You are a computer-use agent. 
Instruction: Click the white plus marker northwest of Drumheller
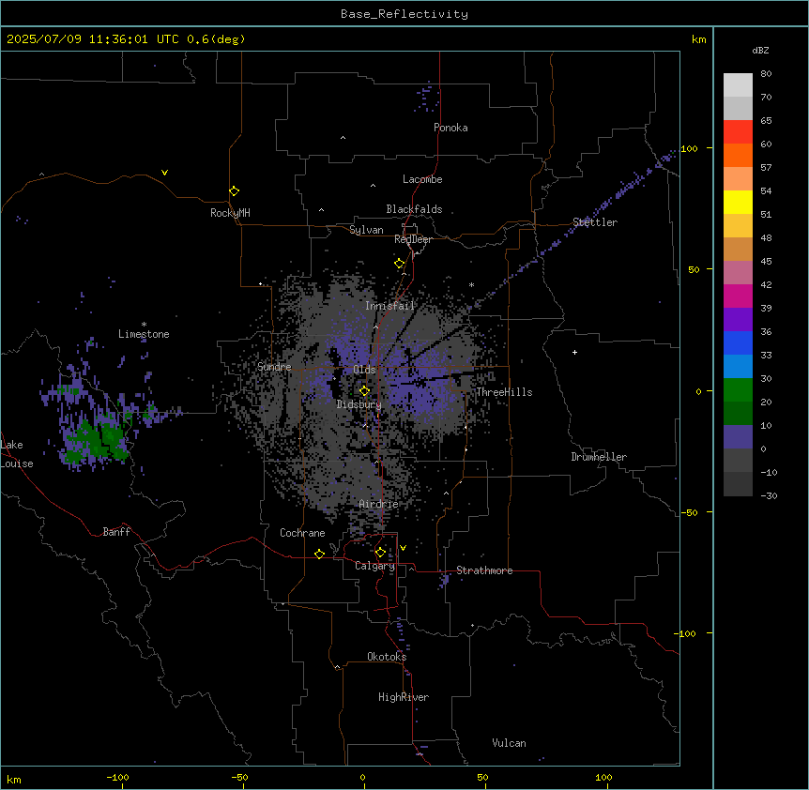(x=574, y=352)
